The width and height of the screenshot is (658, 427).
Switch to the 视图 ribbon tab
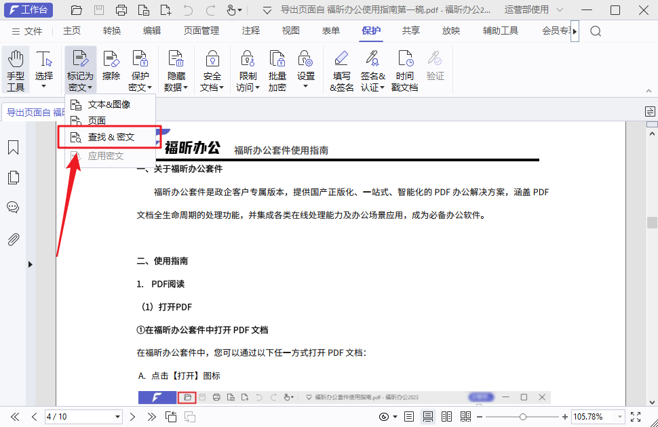(x=290, y=30)
